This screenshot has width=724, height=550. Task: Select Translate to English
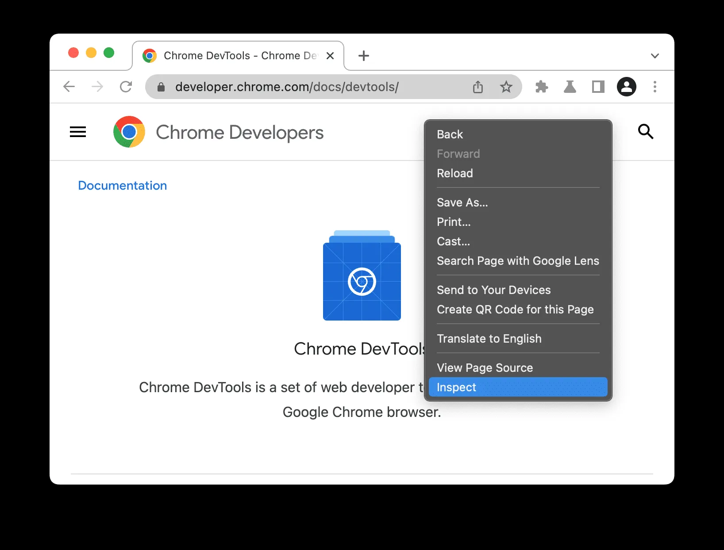coord(489,339)
